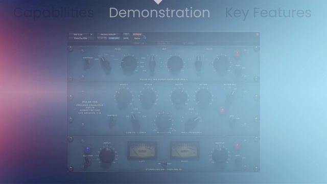Click the EQP-1A low ATTEN knob
327x184 pixels.
point(148,98)
